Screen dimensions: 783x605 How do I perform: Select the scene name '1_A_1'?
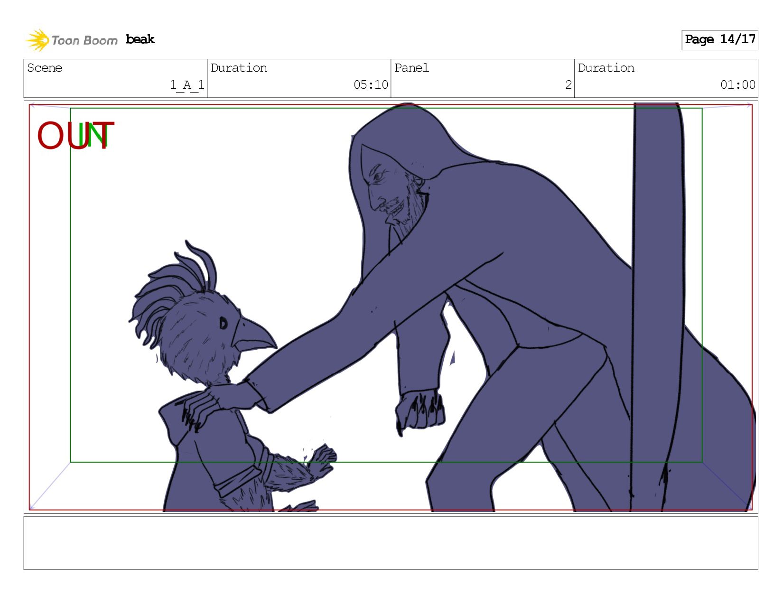(187, 85)
